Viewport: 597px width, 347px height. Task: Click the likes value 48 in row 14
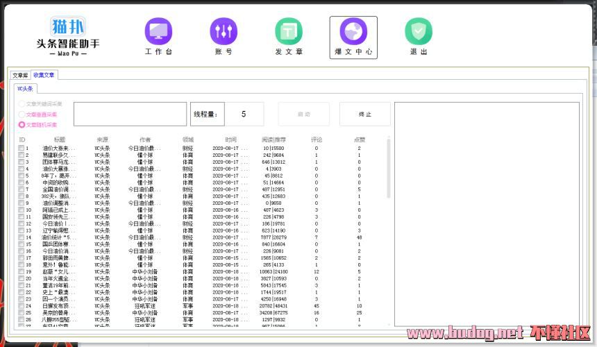359,237
